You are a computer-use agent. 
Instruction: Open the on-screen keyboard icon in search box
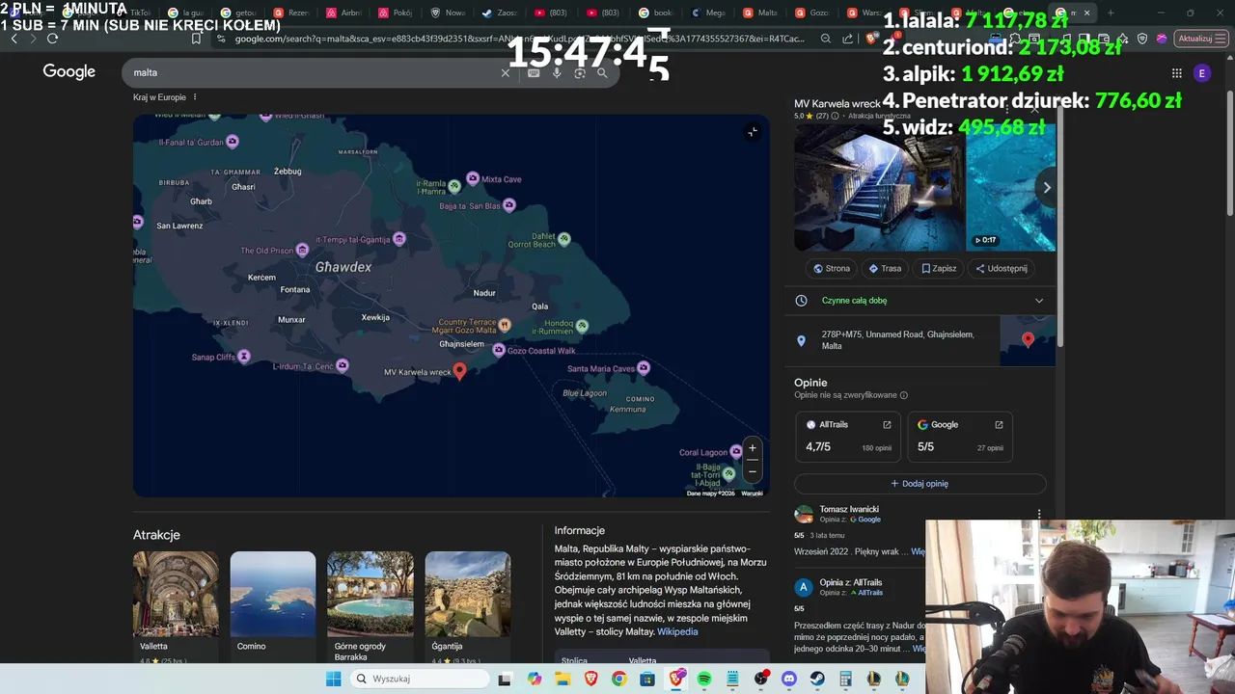pyautogui.click(x=534, y=73)
